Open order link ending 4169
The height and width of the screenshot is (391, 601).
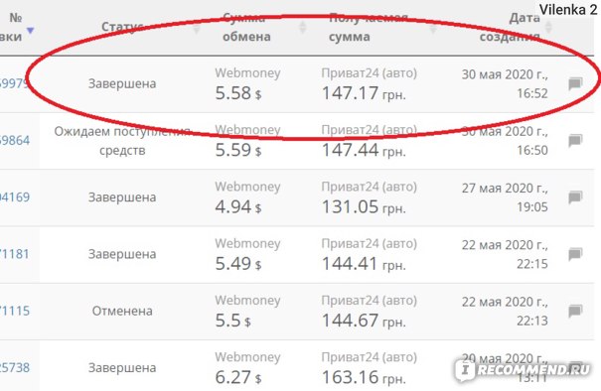15,197
